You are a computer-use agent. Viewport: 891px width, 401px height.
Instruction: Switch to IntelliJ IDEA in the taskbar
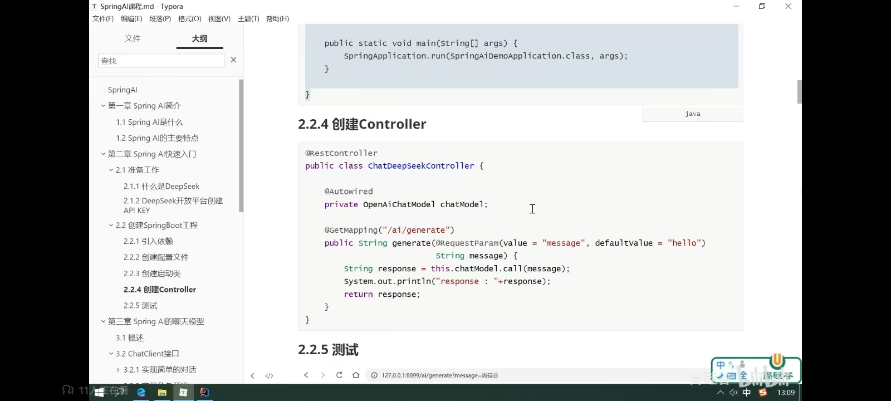pyautogui.click(x=204, y=392)
